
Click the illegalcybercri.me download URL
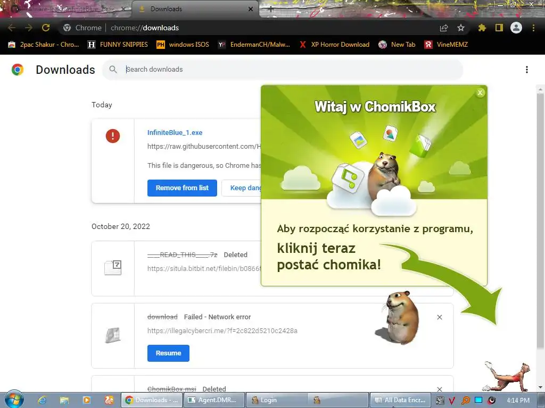[222, 330]
